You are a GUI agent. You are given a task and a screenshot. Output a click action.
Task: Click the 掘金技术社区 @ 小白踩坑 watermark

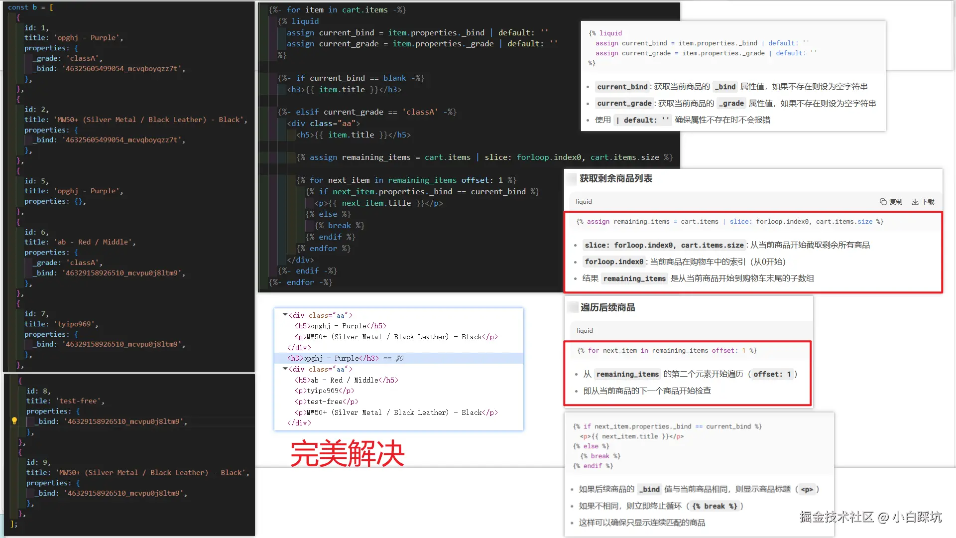870,517
